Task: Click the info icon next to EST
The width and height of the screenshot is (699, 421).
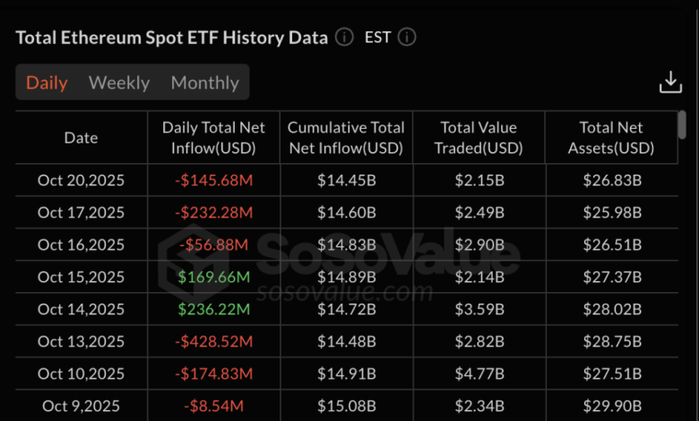Action: coord(407,38)
